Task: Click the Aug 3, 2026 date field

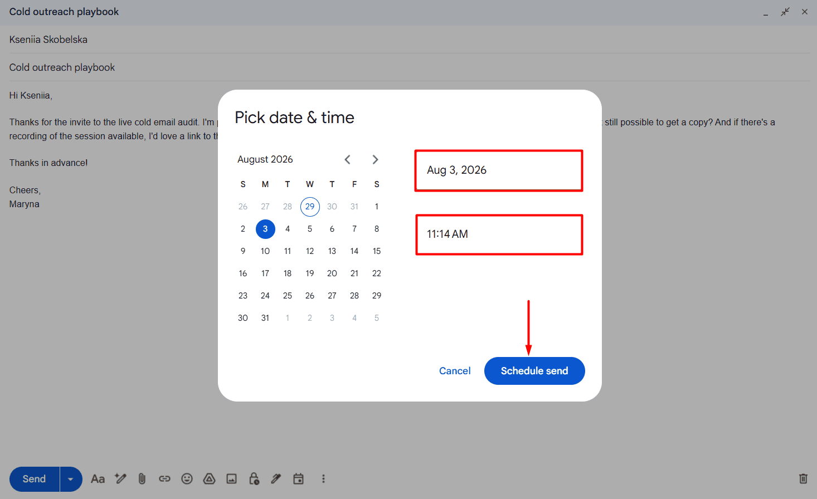Action: (x=499, y=170)
